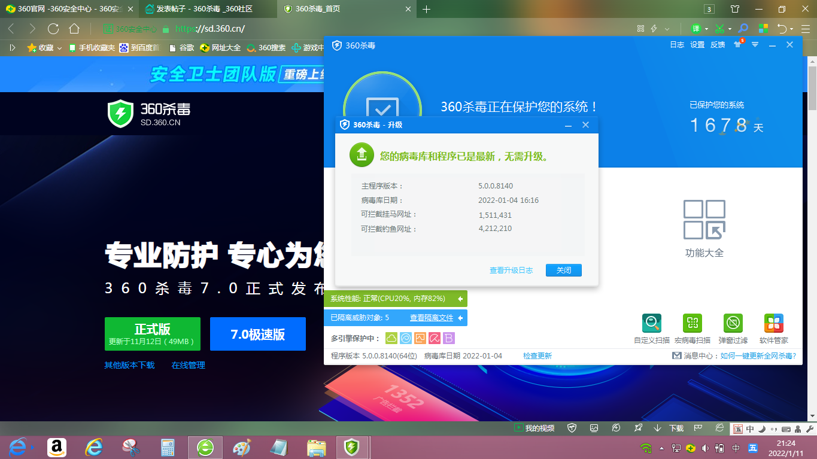This screenshot has width=817, height=459.
Task: Click 检查更新 link
Action: [x=537, y=356]
